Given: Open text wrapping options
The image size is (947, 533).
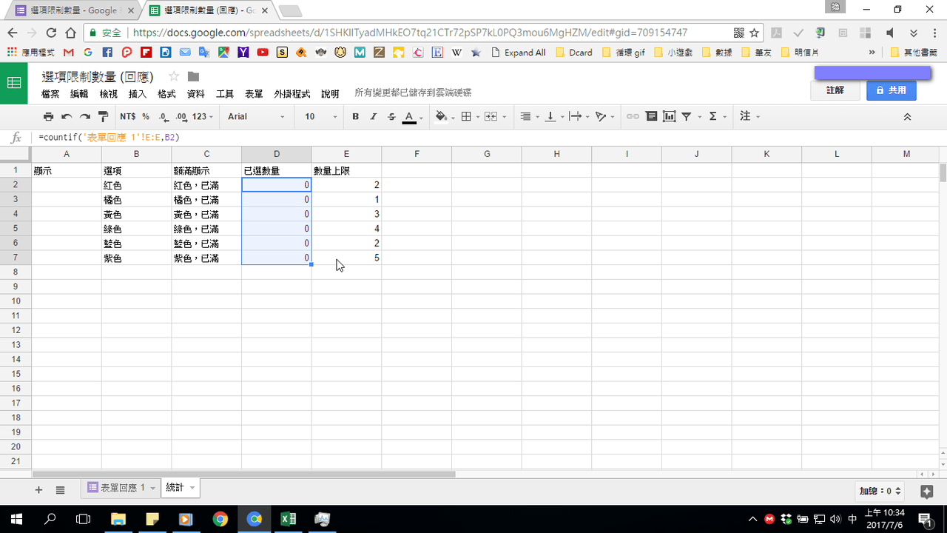Looking at the screenshot, I should [579, 116].
